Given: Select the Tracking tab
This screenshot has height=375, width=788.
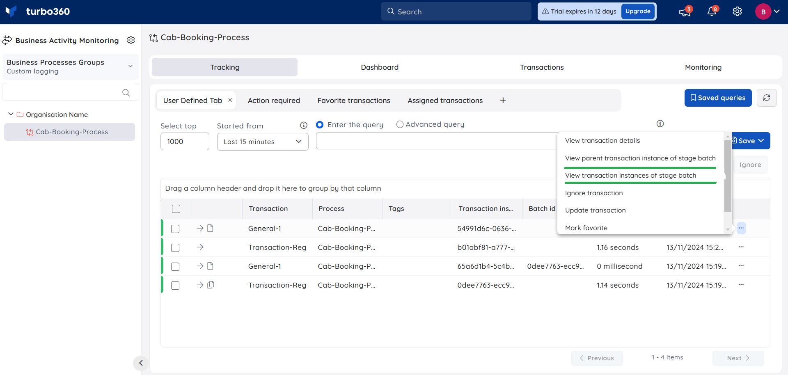Looking at the screenshot, I should (224, 67).
